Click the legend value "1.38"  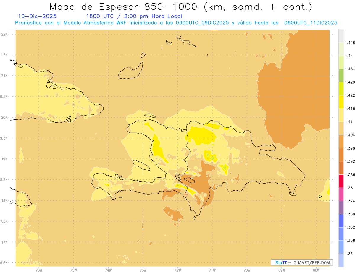(349, 188)
